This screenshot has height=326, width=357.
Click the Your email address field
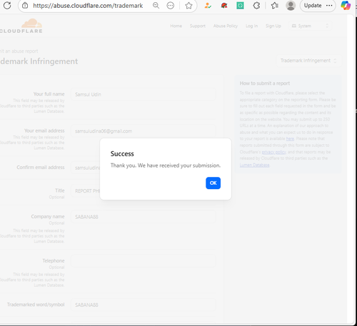[144, 131]
